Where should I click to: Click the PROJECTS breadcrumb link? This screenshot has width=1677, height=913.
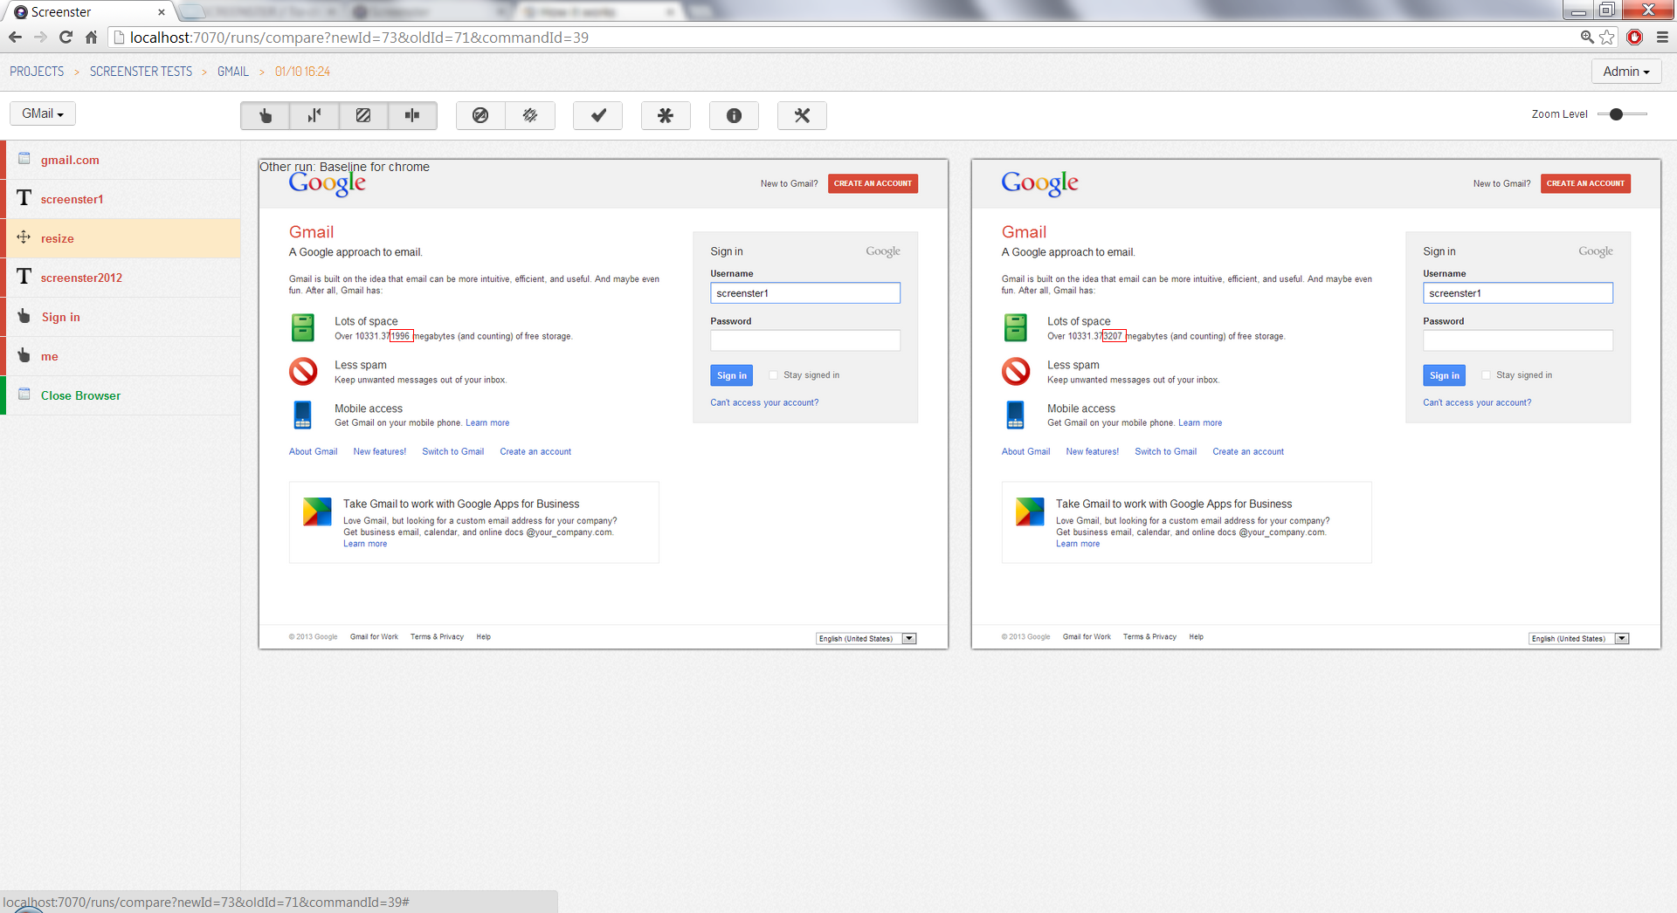pos(37,72)
